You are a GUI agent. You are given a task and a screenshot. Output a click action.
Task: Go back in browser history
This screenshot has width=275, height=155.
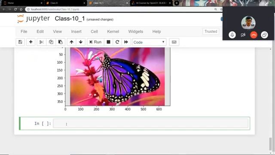4,9
